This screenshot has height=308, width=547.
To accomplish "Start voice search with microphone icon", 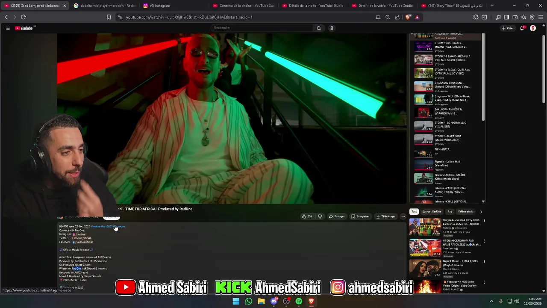I will click(332, 28).
